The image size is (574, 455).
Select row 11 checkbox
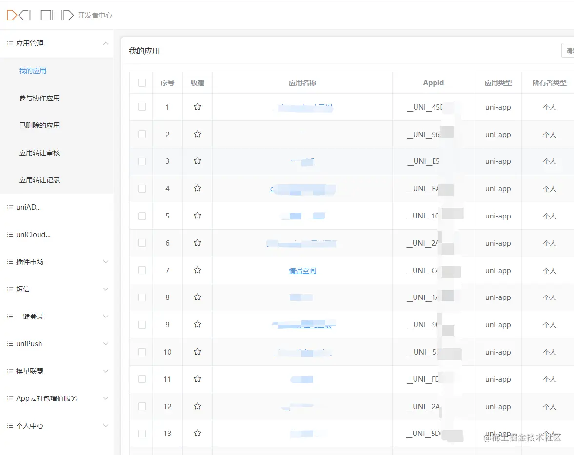(x=142, y=379)
